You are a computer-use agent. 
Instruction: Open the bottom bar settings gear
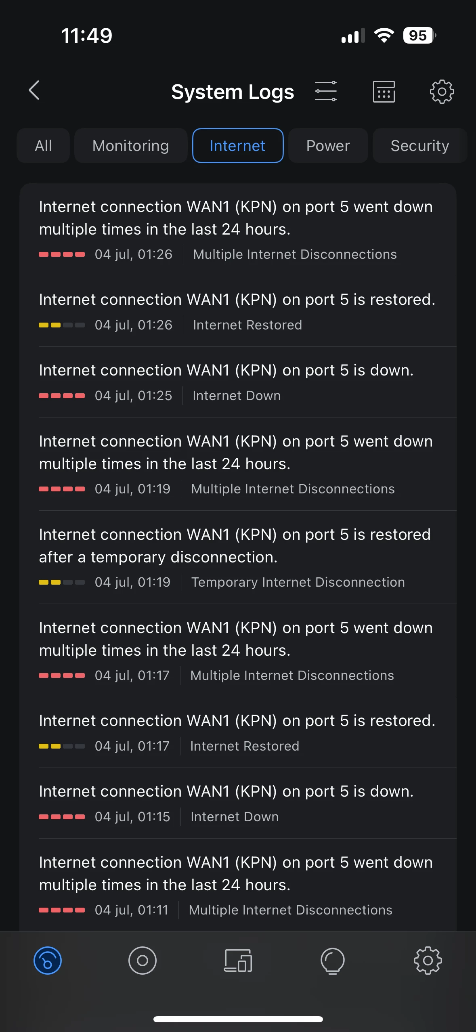[x=428, y=961]
